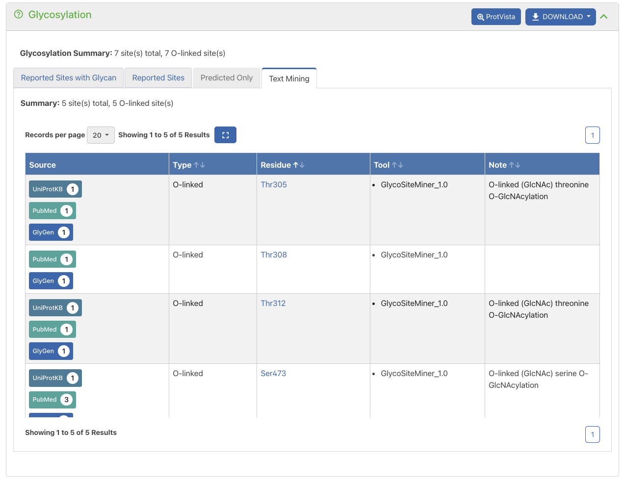Open the ProtVista viewer
Screen dimensions: 623x483
click(496, 17)
